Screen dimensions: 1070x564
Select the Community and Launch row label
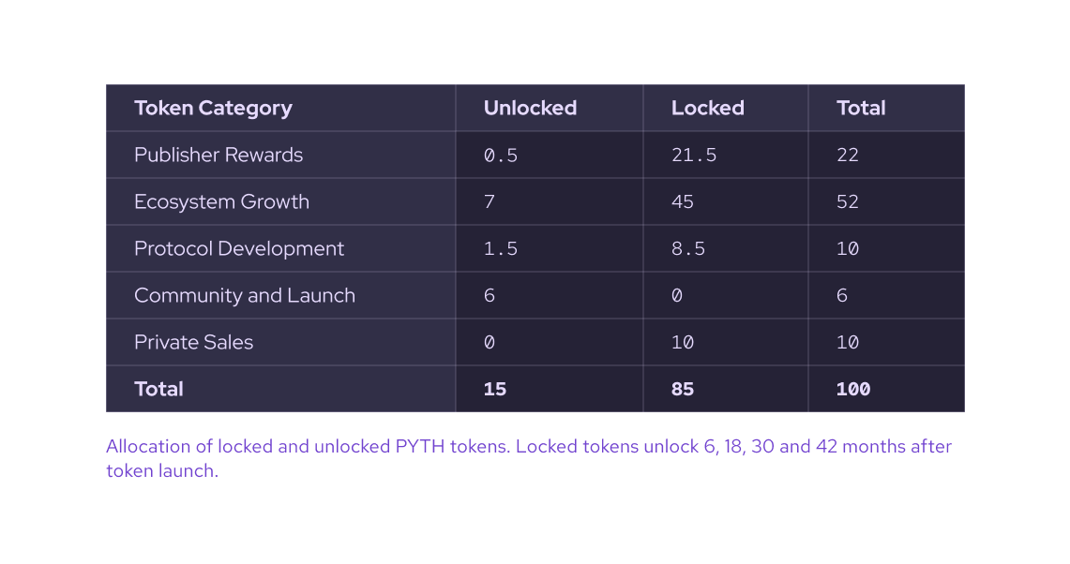245,295
